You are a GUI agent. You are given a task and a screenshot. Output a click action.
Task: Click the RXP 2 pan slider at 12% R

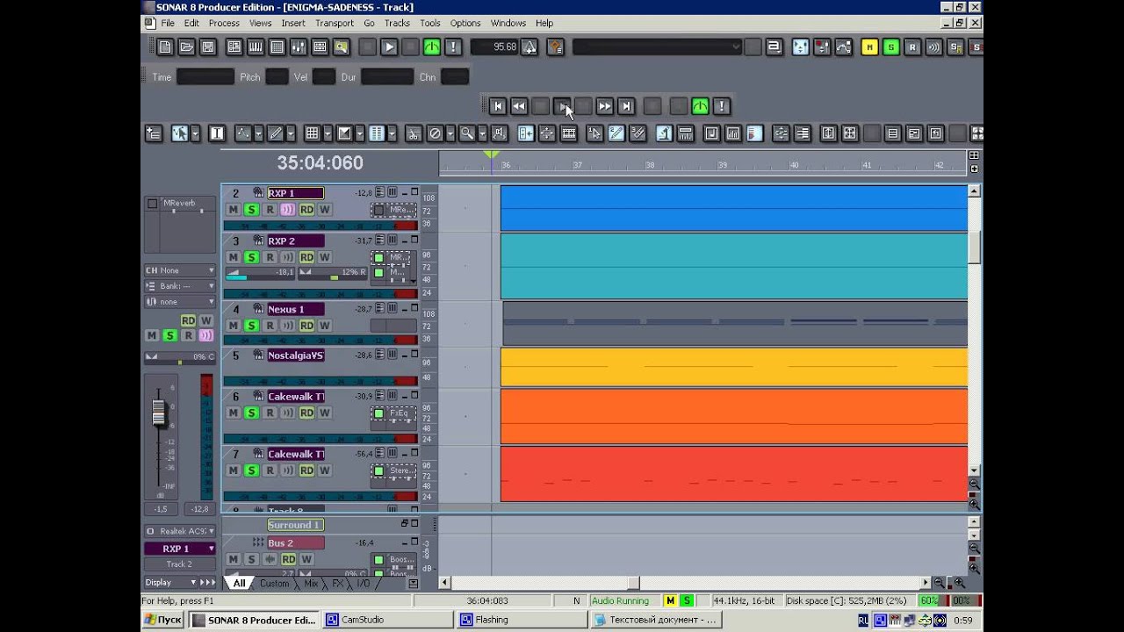click(x=334, y=273)
